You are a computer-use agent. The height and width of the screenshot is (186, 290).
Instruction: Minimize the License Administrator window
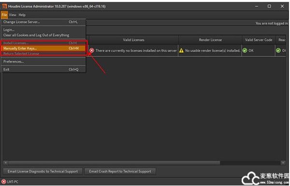click(257, 6)
